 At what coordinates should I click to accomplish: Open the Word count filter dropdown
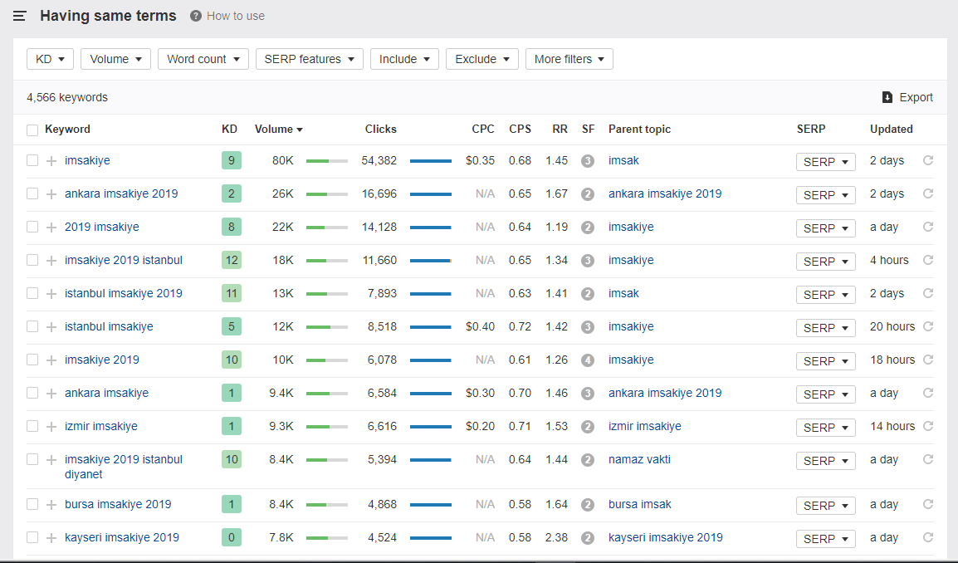pos(203,59)
